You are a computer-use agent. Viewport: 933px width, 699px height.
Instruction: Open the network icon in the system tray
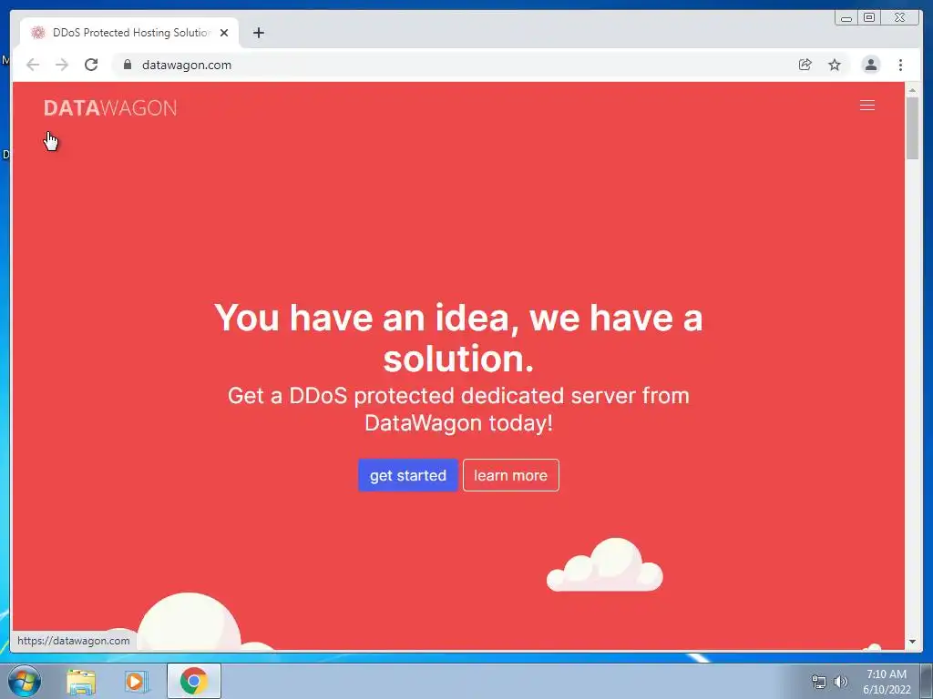(819, 682)
